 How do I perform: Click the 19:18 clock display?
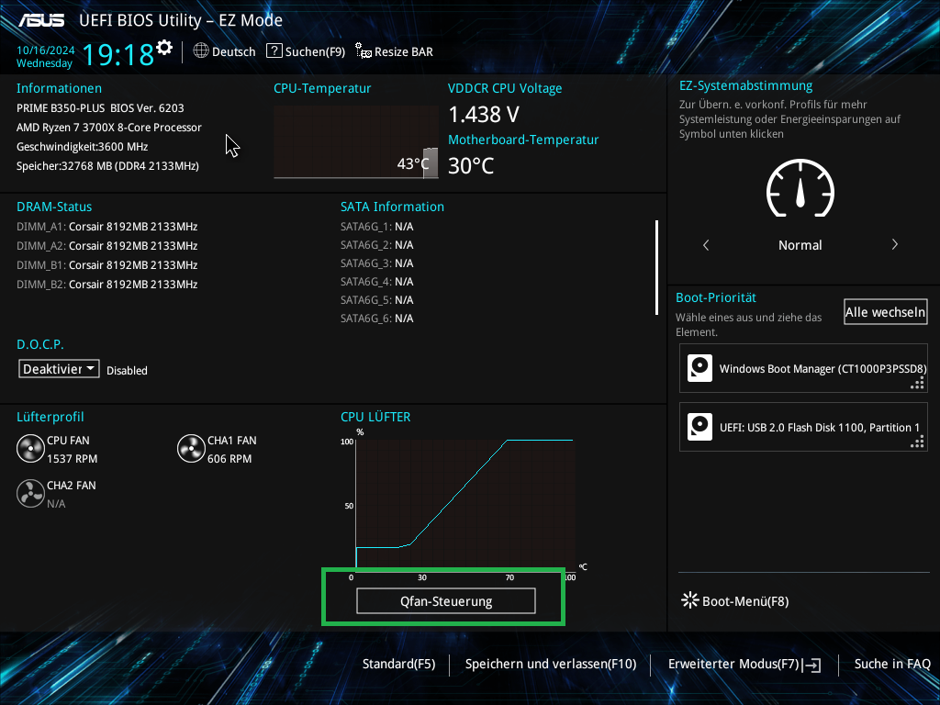(118, 54)
